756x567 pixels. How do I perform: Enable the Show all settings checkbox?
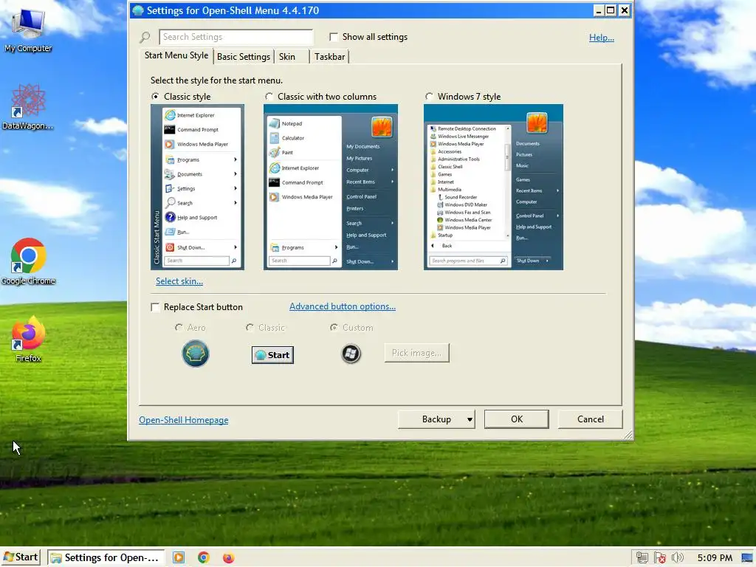click(334, 37)
